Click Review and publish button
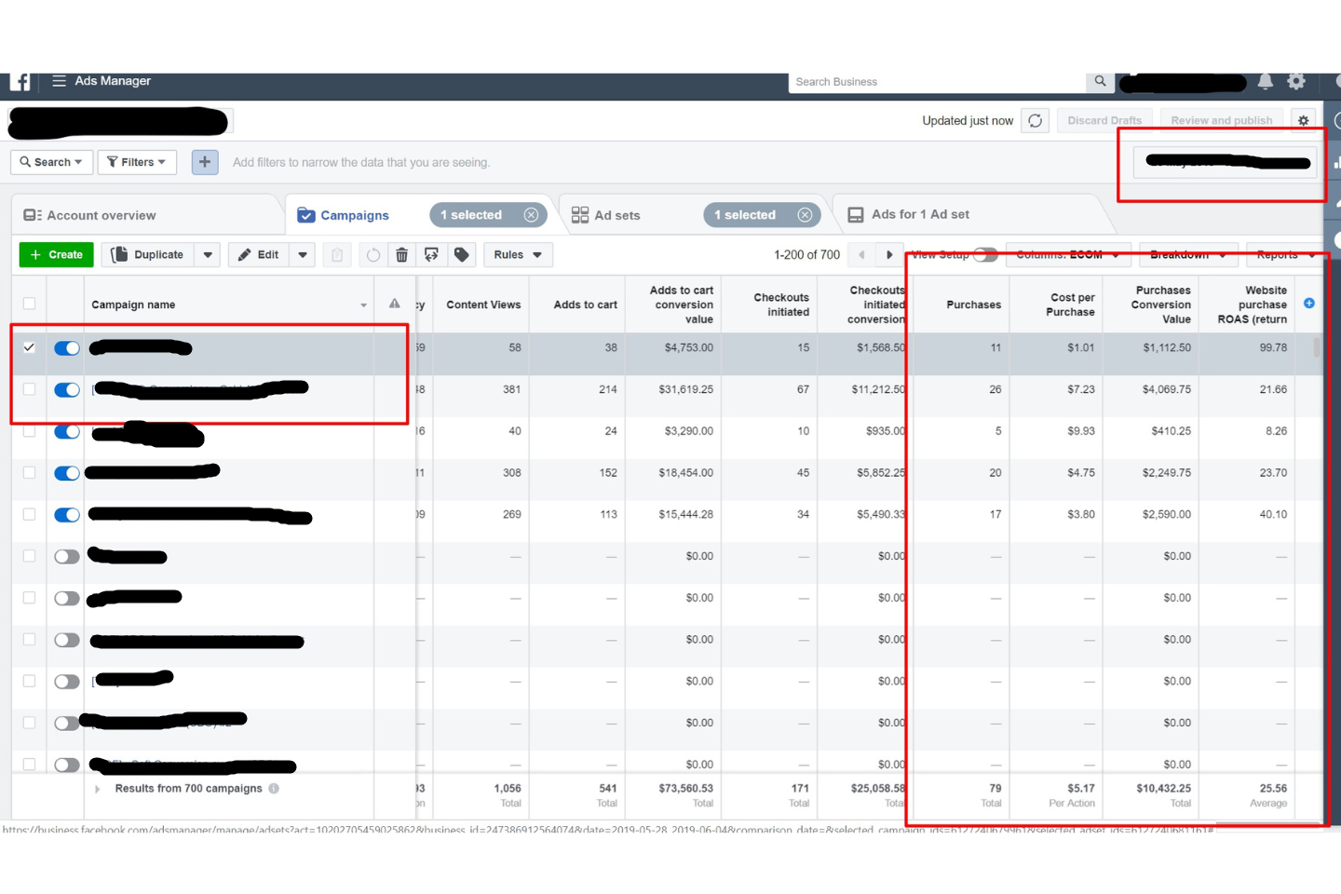1341x894 pixels. tap(1222, 120)
